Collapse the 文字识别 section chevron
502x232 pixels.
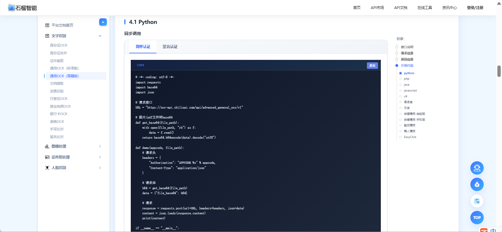100,36
